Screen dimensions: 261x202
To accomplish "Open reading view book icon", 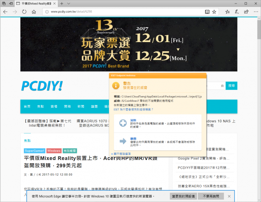I will pyautogui.click(x=207, y=12).
